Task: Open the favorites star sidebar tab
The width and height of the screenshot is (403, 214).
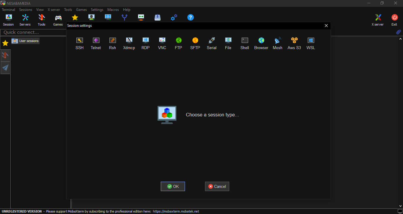Action: tap(5, 43)
